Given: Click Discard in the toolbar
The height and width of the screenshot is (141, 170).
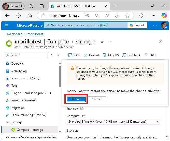Looking at the screenshot, I should [91, 55].
